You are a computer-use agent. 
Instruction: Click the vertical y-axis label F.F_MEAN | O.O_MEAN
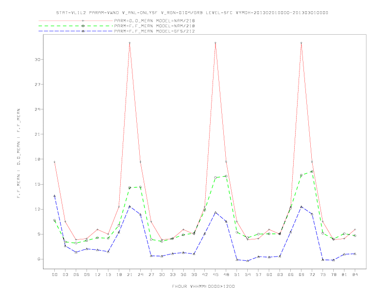click(x=19, y=153)
